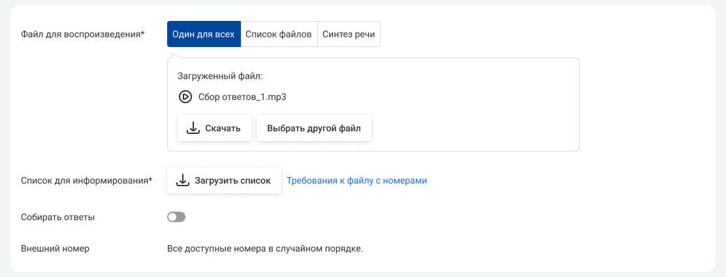Image resolution: width=726 pixels, height=277 pixels.
Task: Click the Загруженный файл heading
Action: click(x=215, y=76)
